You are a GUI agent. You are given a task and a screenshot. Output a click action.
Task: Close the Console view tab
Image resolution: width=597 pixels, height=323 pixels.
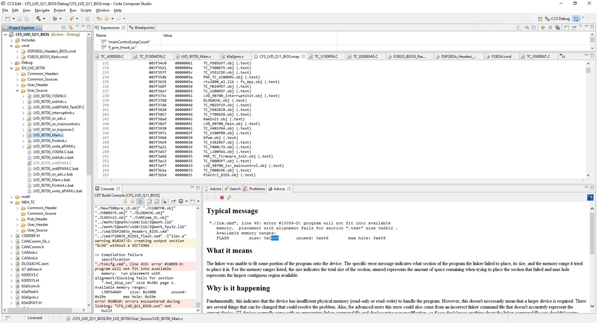(x=118, y=189)
